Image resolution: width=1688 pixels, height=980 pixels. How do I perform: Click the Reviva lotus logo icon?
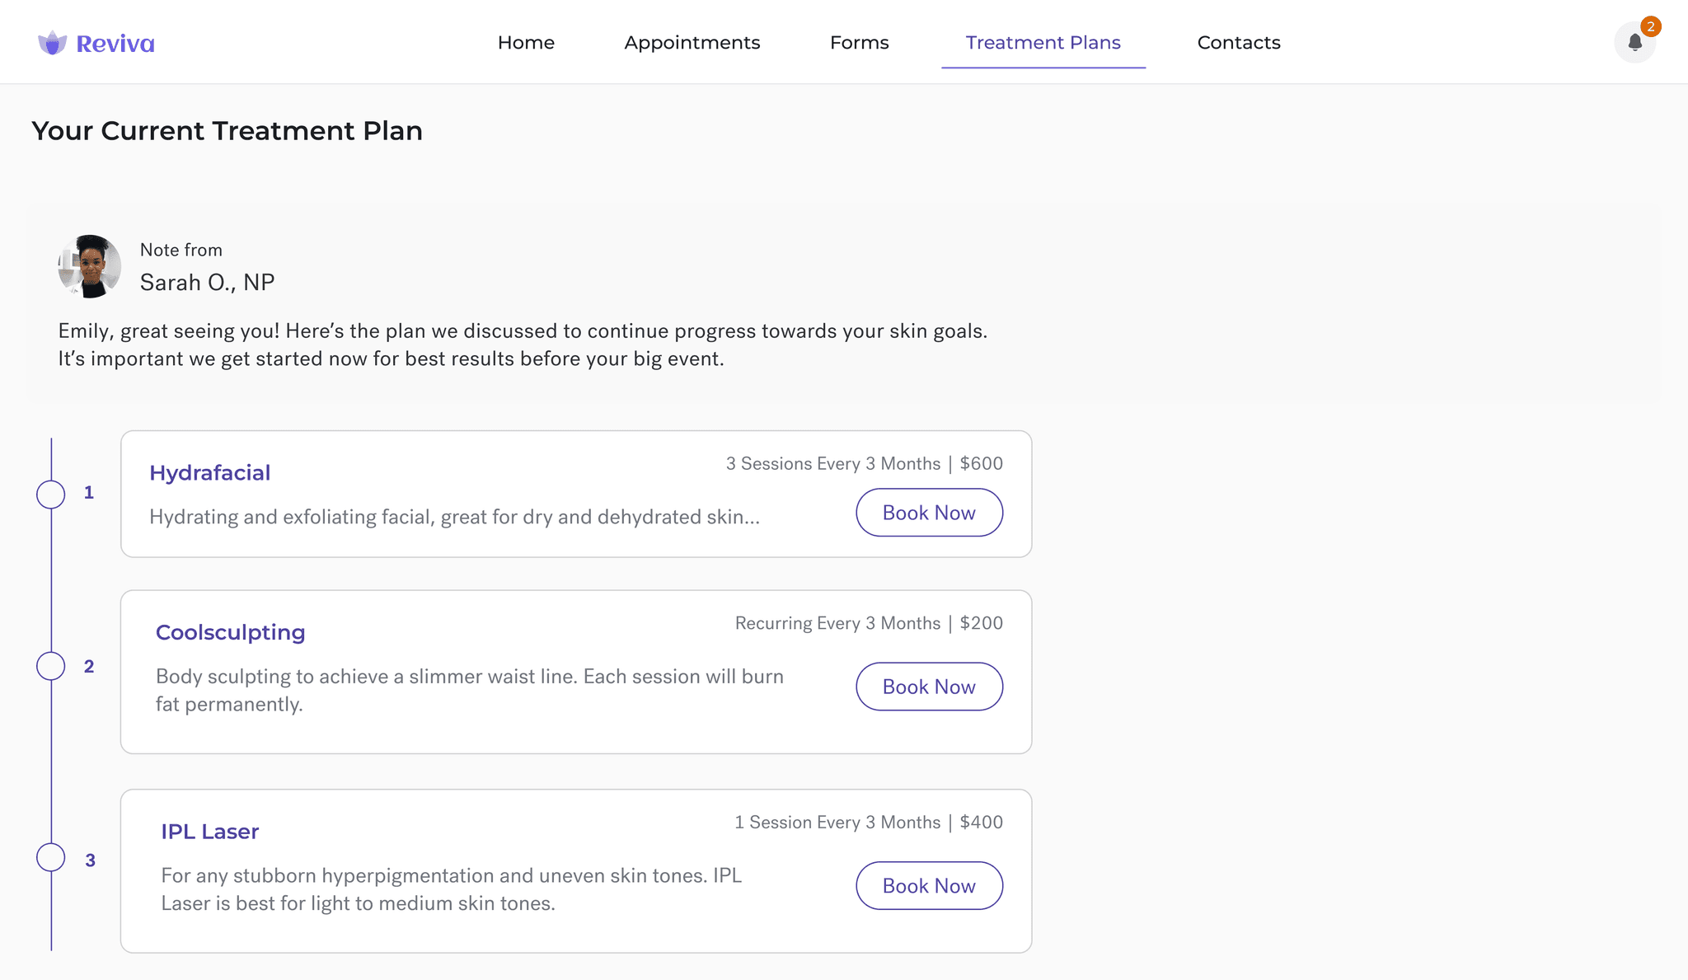point(52,42)
